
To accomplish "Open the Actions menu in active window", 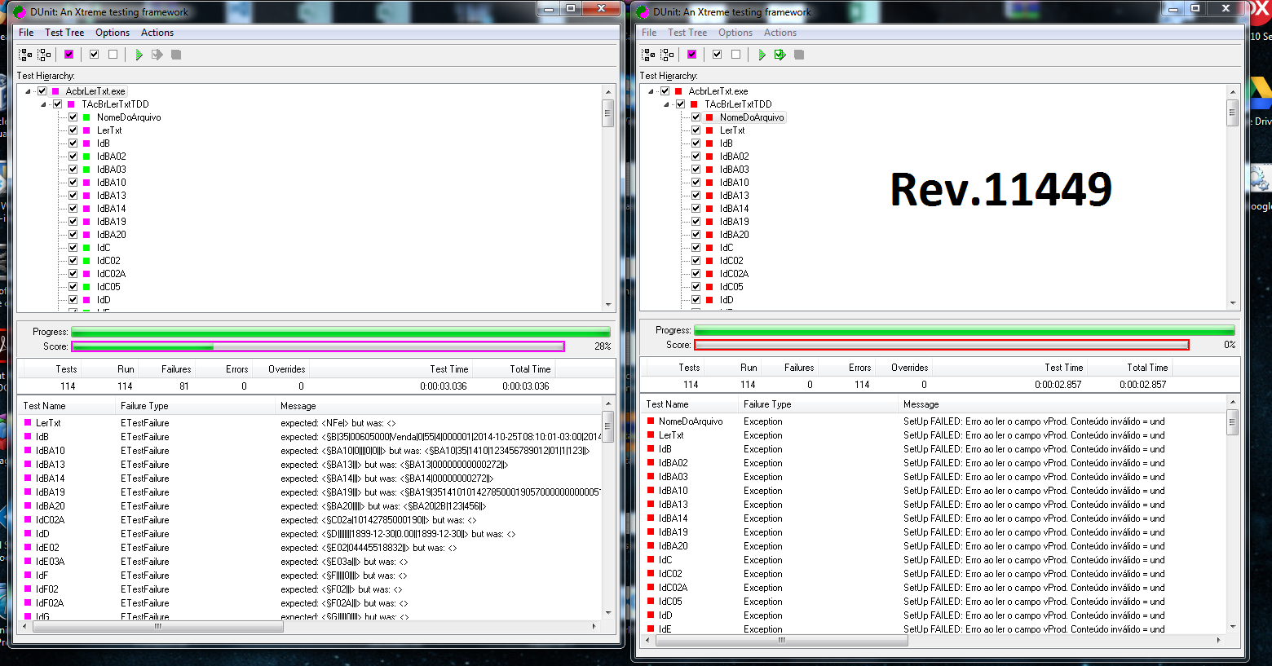I will click(x=157, y=33).
